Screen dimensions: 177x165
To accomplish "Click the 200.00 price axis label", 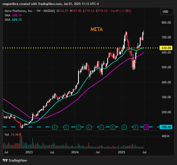I will click(166, 112).
